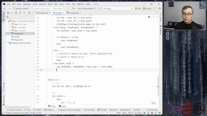
Task: Click the CRLF line separator in status bar
Action: coord(124,113)
